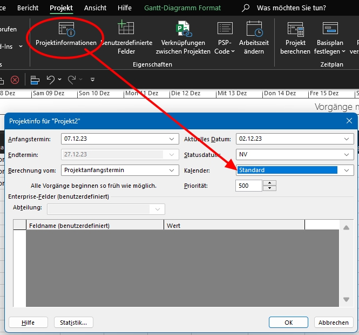Redo the last action
Image resolution: width=359 pixels, height=335 pixels.
(72, 80)
